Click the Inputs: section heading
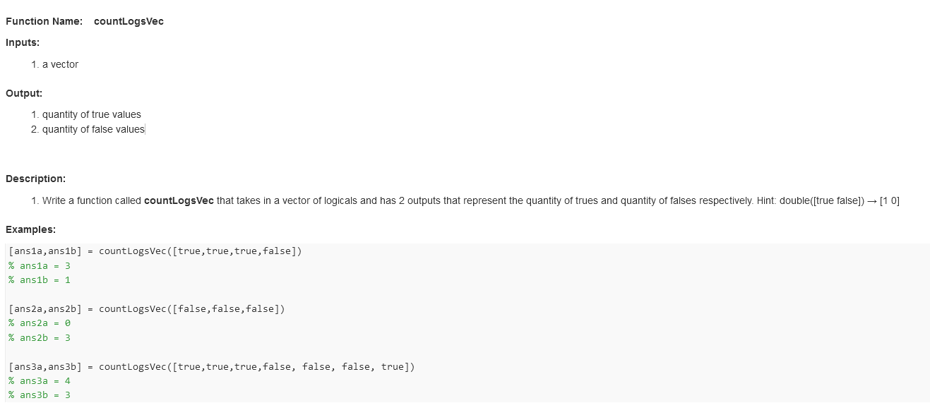The width and height of the screenshot is (930, 415). pyautogui.click(x=23, y=42)
